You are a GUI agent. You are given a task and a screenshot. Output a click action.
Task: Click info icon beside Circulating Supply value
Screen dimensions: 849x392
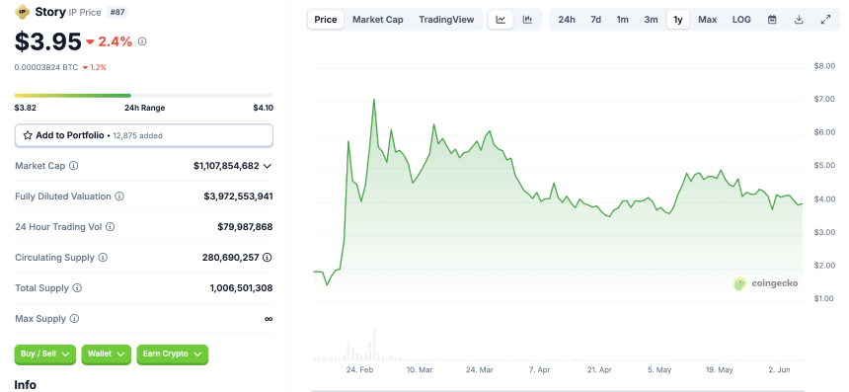pos(267,257)
